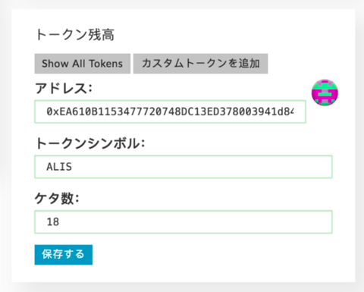Click the トークンシンボル: field label
The height and width of the screenshot is (292, 364).
click(90, 143)
